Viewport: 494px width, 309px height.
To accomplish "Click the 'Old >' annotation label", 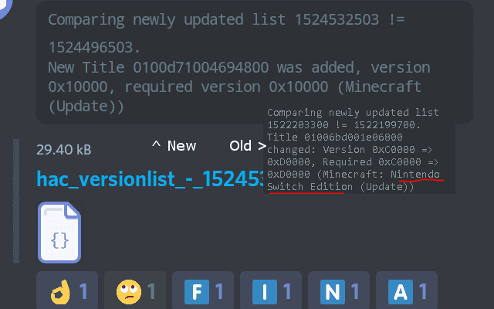I will pos(248,146).
